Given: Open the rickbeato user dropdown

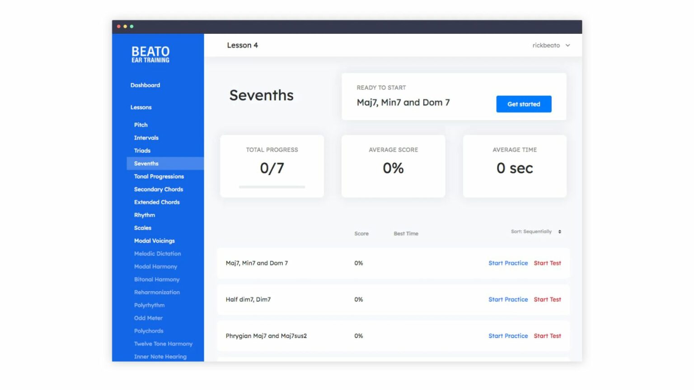Looking at the screenshot, I should (x=551, y=45).
